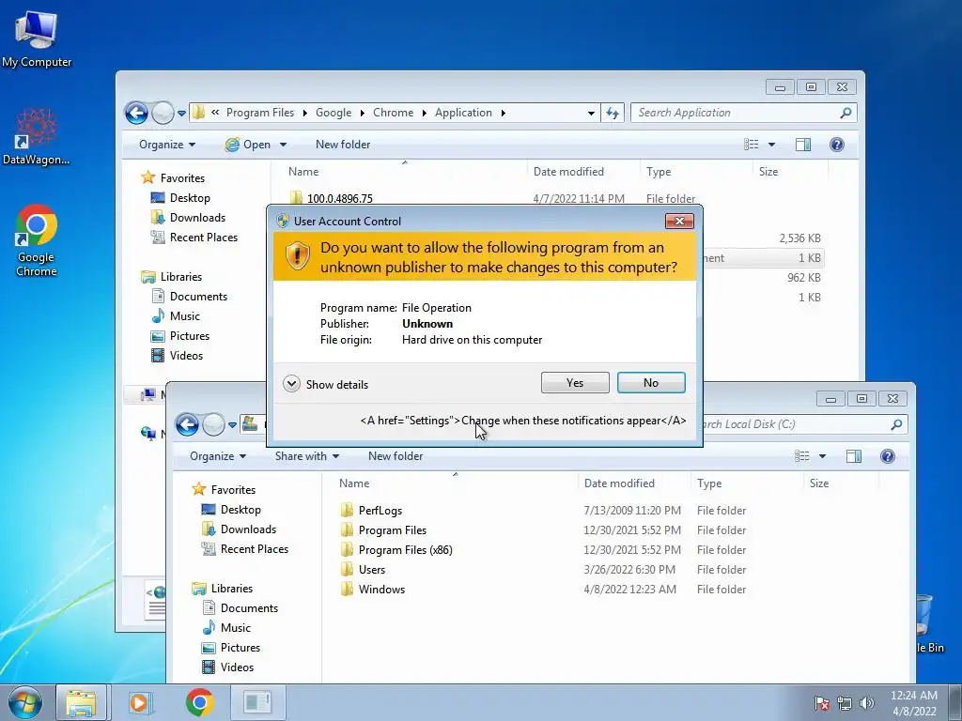Select Downloads in Application window sidebar
Screen dimensions: 962x721
point(197,218)
